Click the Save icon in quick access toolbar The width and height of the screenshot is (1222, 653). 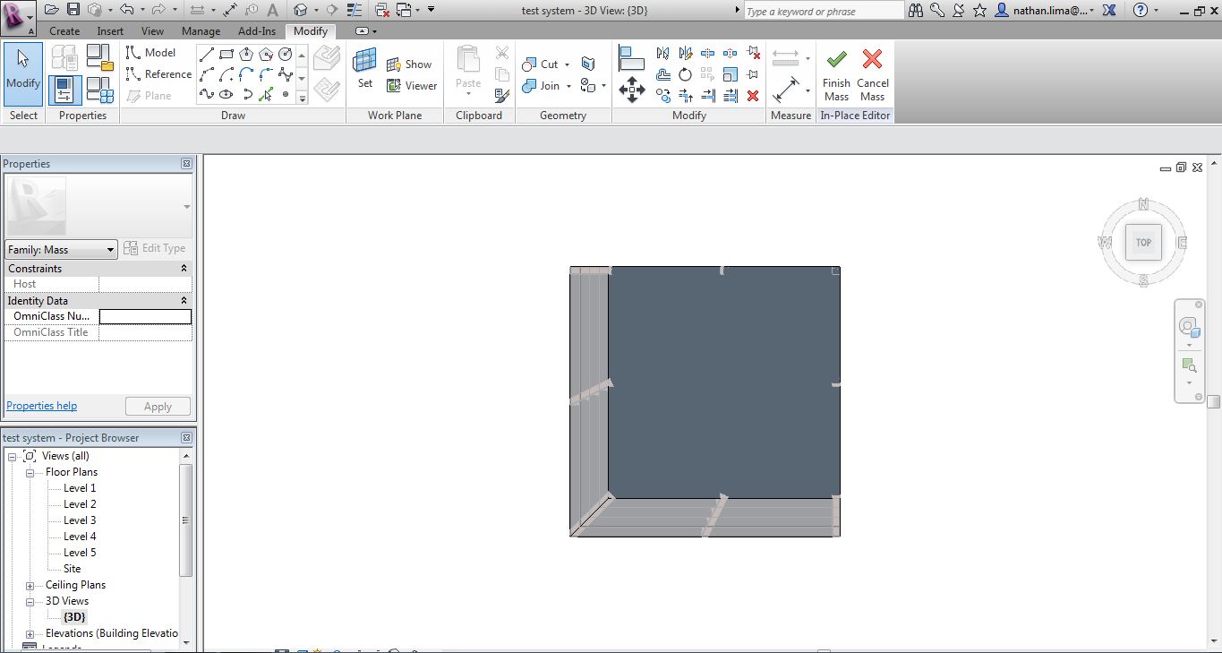tap(73, 10)
